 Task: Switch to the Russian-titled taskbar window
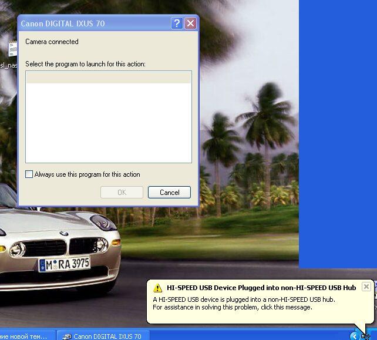coord(27,336)
